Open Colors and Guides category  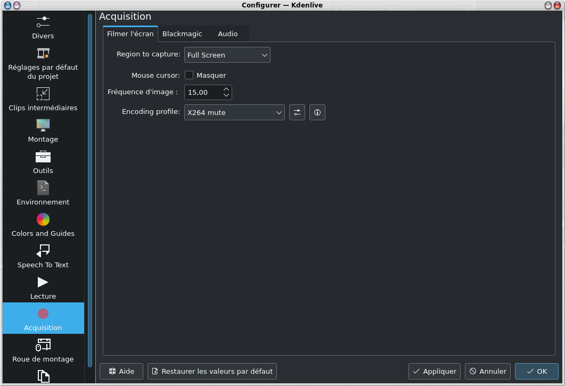coord(43,225)
